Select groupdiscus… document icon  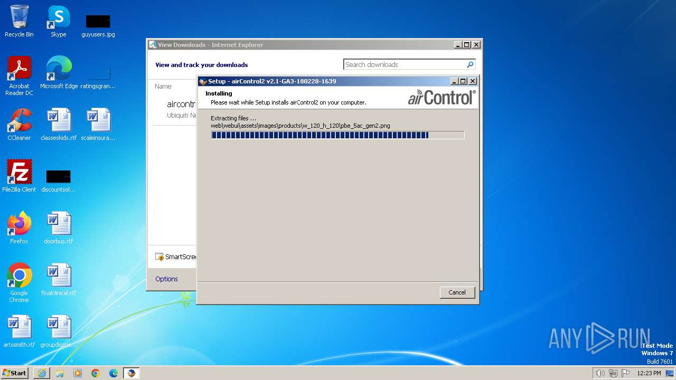(x=59, y=331)
